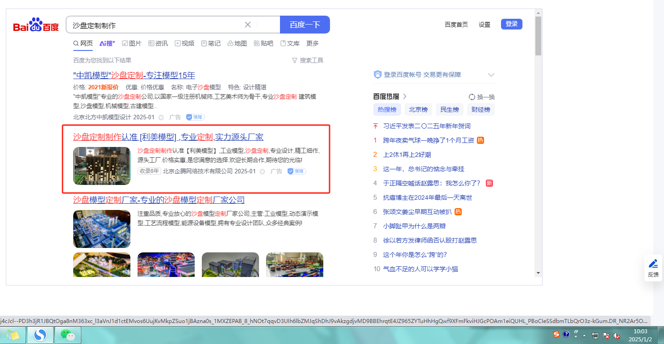Open the 贴吧 tab
This screenshot has height=344, width=664.
coord(263,43)
